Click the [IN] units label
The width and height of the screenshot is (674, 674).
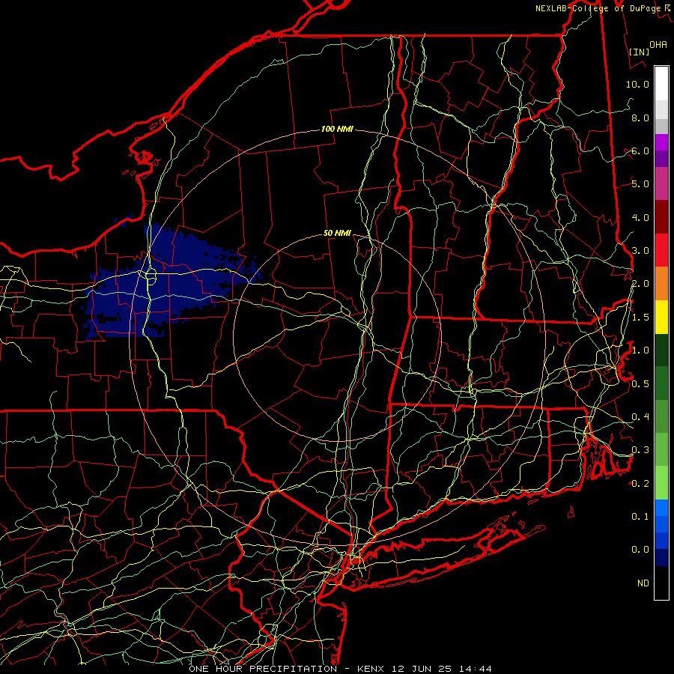coord(639,52)
